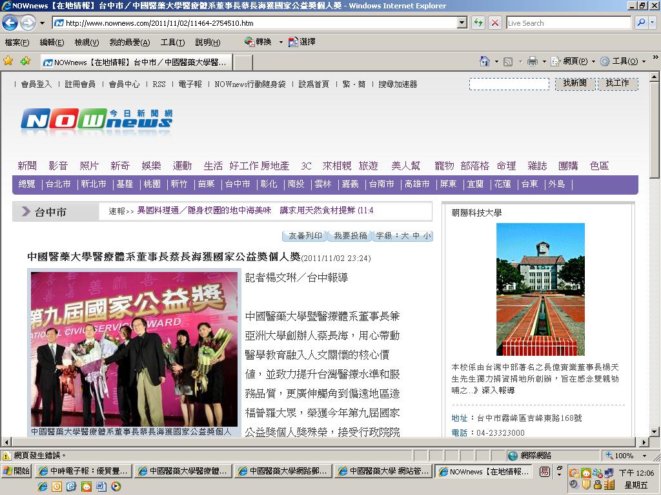This screenshot has height=495, width=661.
Task: Click the browser Forward arrow
Action: click(x=28, y=23)
